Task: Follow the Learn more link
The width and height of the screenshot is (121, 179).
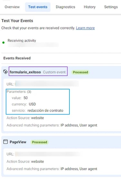Action: tap(86, 28)
